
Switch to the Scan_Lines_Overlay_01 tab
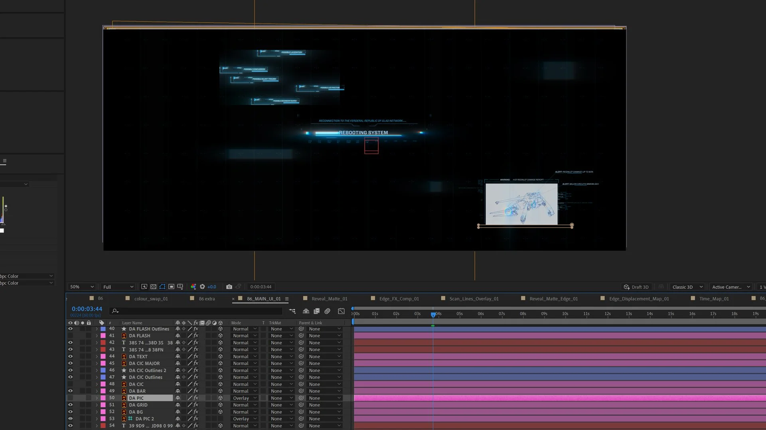474,299
